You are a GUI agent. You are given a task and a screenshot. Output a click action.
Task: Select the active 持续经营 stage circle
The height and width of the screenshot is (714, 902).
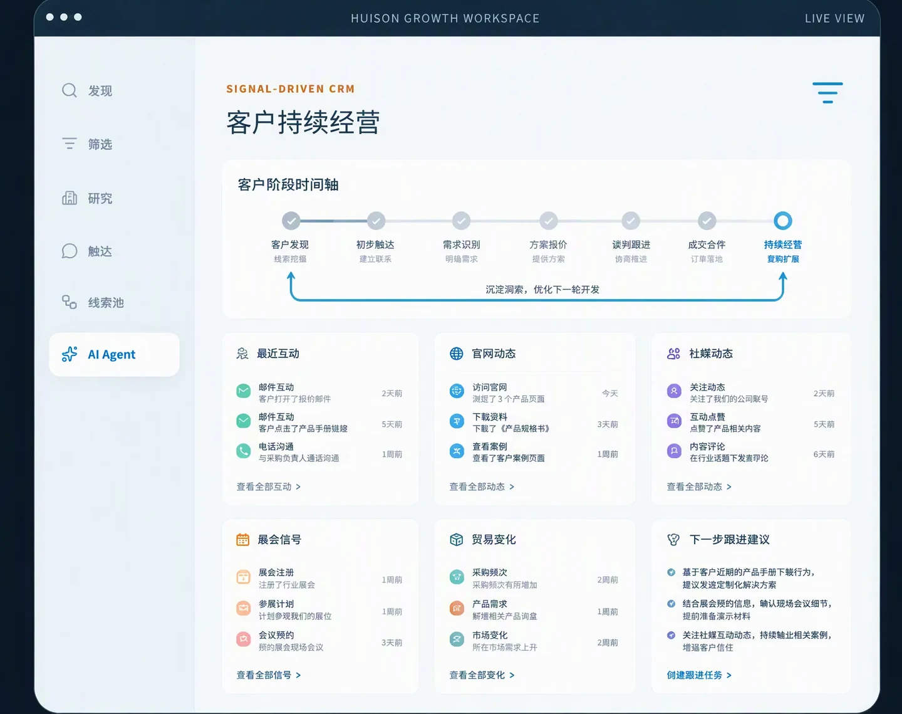tap(783, 221)
